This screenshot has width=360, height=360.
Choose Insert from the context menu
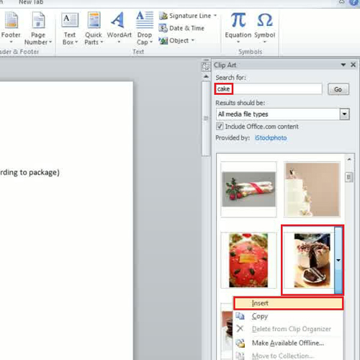[288, 303]
